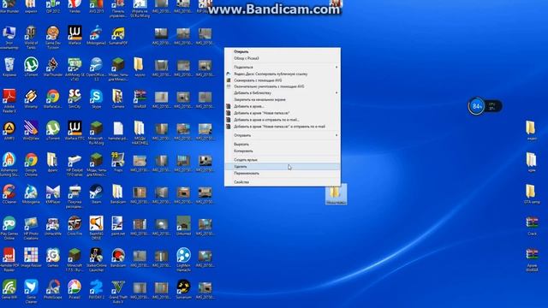Click the Корзина recycle bin icon

click(9, 67)
